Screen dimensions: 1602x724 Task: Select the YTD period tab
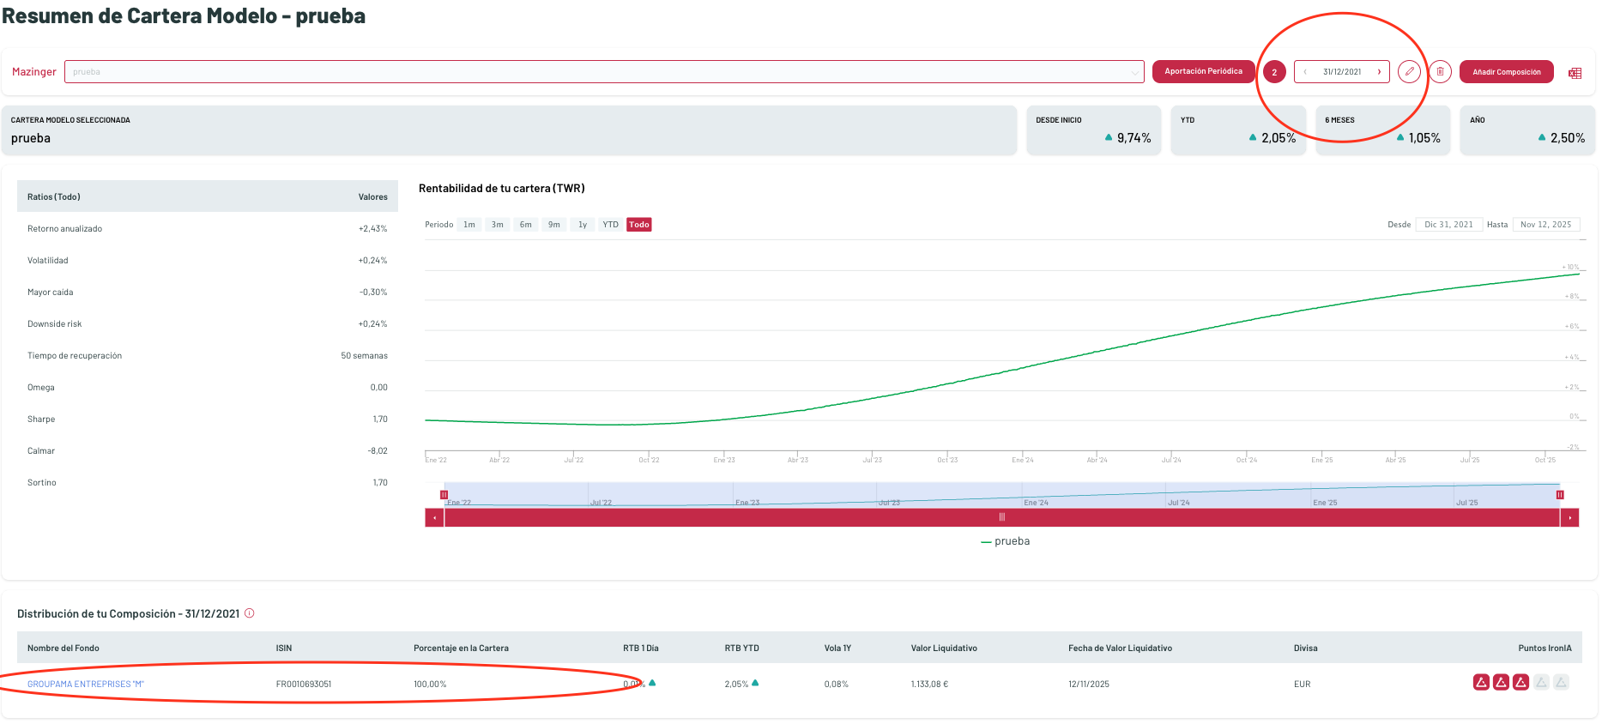tap(610, 225)
